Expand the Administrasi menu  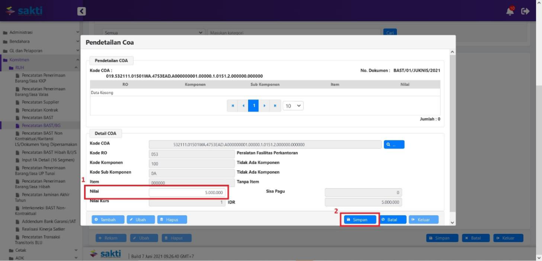(41, 33)
